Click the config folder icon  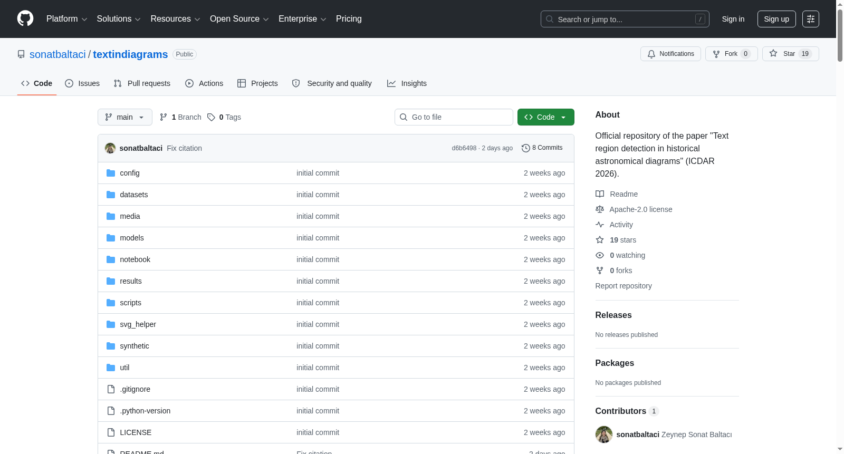[x=111, y=173]
